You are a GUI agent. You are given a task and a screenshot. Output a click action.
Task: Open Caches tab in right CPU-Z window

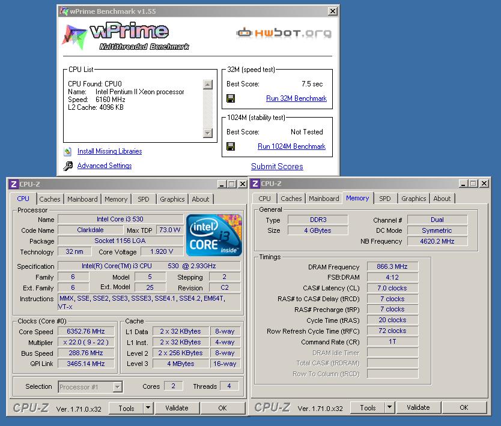(291, 199)
